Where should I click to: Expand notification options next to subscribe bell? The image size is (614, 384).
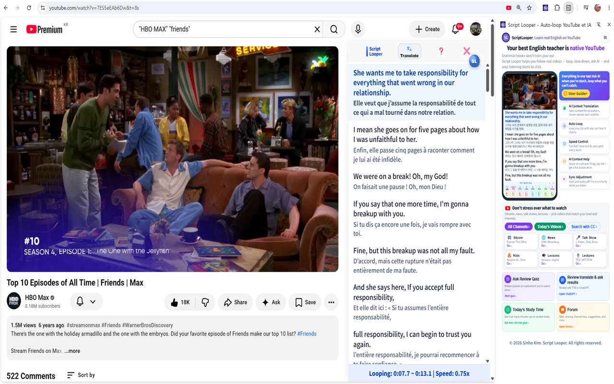(93, 302)
